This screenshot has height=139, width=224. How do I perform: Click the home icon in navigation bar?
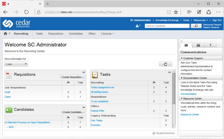coord(5,33)
